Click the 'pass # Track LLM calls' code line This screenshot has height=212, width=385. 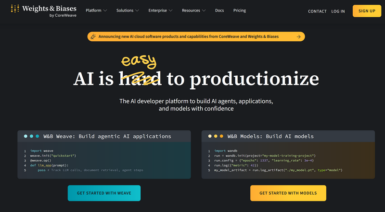point(90,170)
